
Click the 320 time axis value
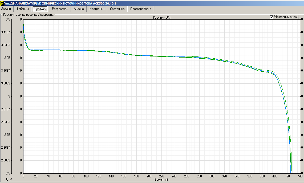click(x=224, y=176)
